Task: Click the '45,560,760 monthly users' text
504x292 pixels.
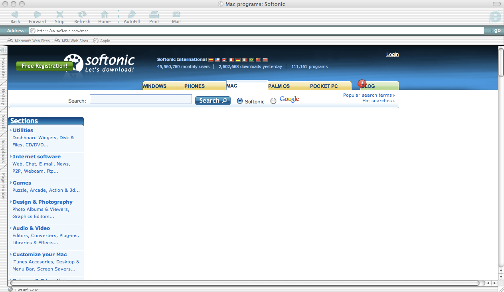Action: pyautogui.click(x=183, y=66)
